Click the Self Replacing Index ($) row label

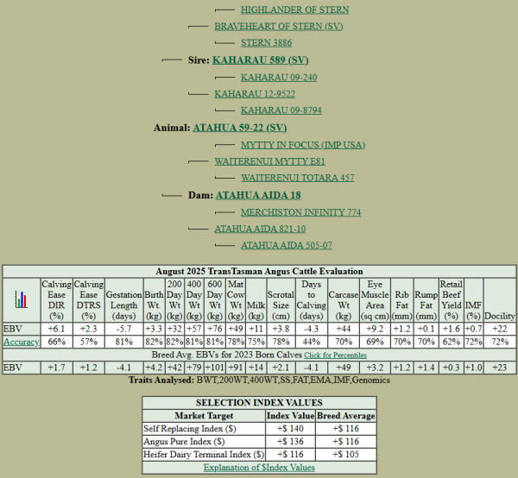190,429
